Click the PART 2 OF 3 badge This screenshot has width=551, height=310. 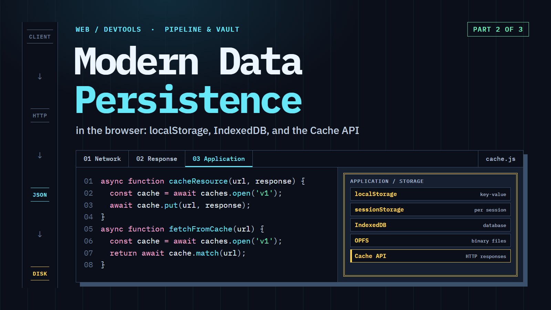click(498, 29)
